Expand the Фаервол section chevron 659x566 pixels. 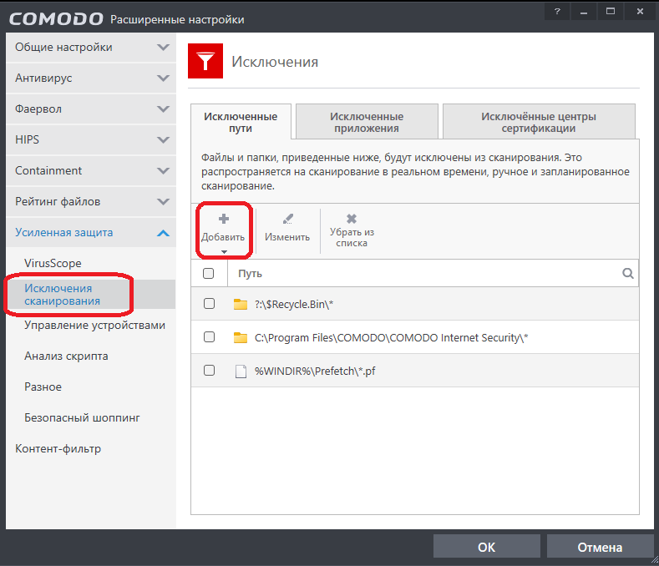163,109
